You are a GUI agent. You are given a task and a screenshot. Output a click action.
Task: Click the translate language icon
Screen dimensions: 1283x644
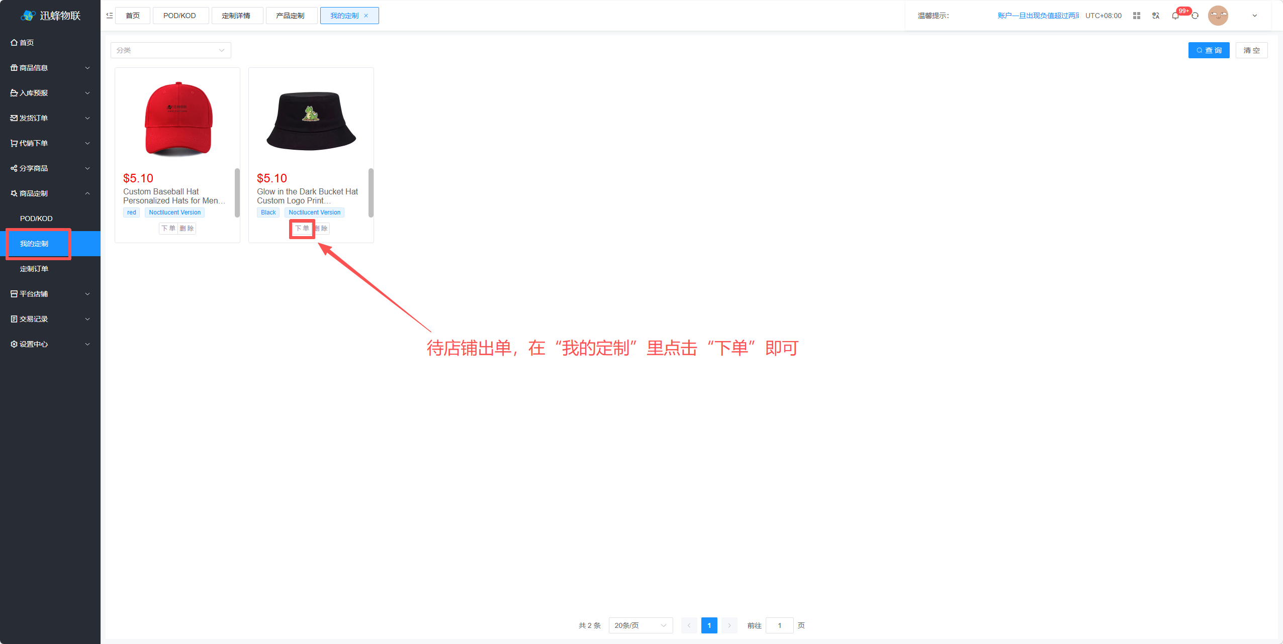click(x=1156, y=16)
